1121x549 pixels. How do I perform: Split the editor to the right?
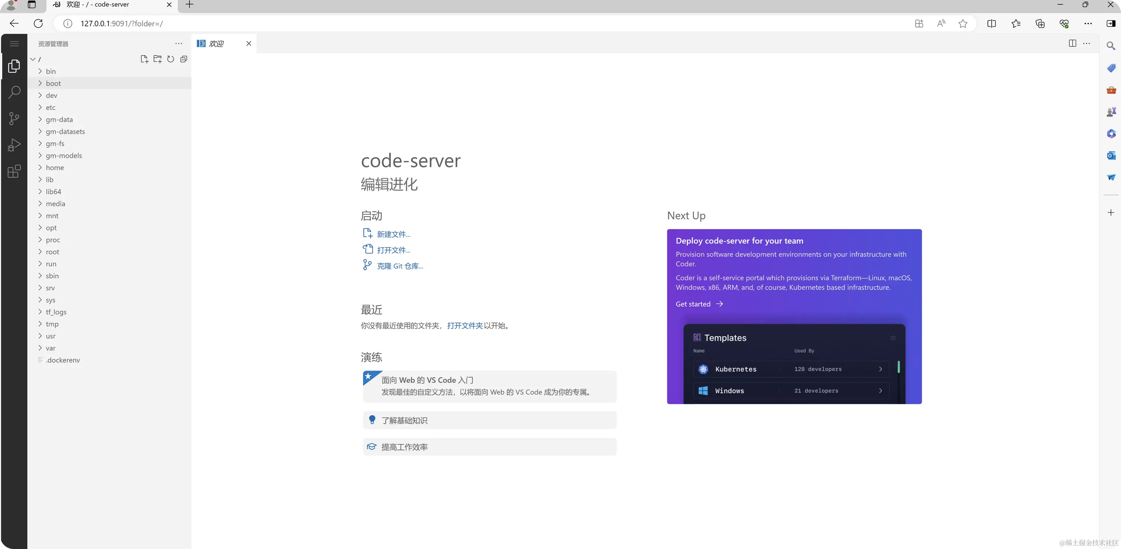pyautogui.click(x=1072, y=43)
